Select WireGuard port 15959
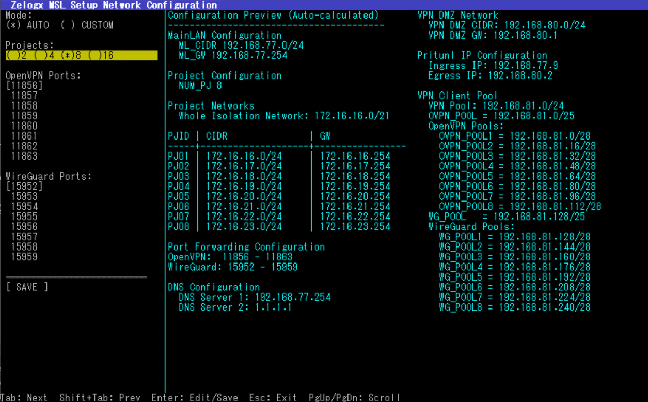 pyautogui.click(x=24, y=257)
